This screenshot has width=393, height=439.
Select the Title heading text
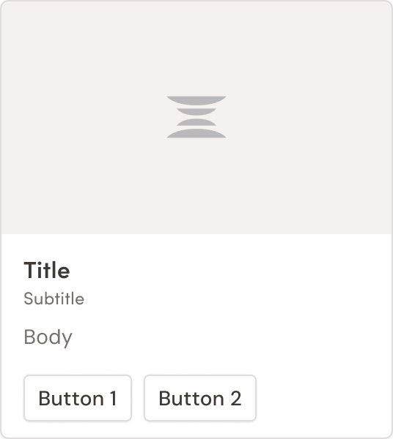tap(47, 270)
